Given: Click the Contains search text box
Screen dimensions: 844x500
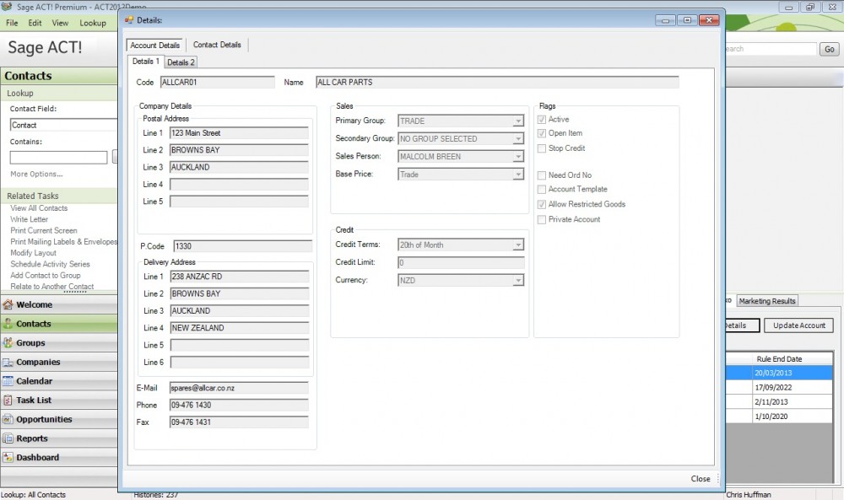Looking at the screenshot, I should [x=59, y=158].
